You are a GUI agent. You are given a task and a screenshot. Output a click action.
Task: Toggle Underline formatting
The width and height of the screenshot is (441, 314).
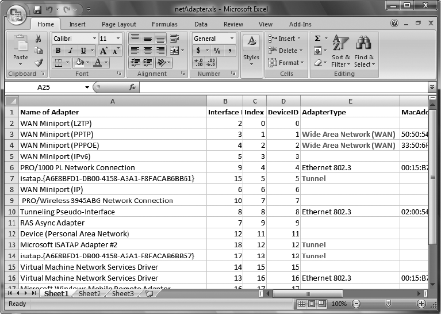[83, 51]
